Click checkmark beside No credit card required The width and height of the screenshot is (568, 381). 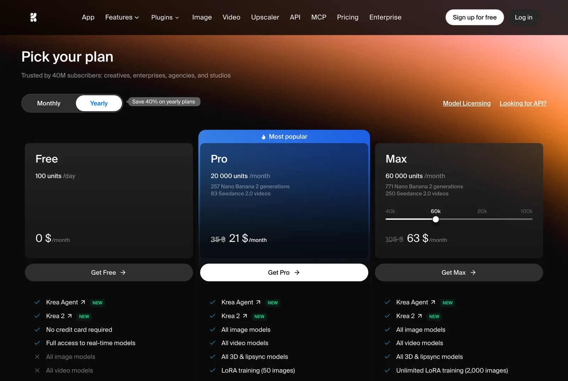click(x=37, y=330)
